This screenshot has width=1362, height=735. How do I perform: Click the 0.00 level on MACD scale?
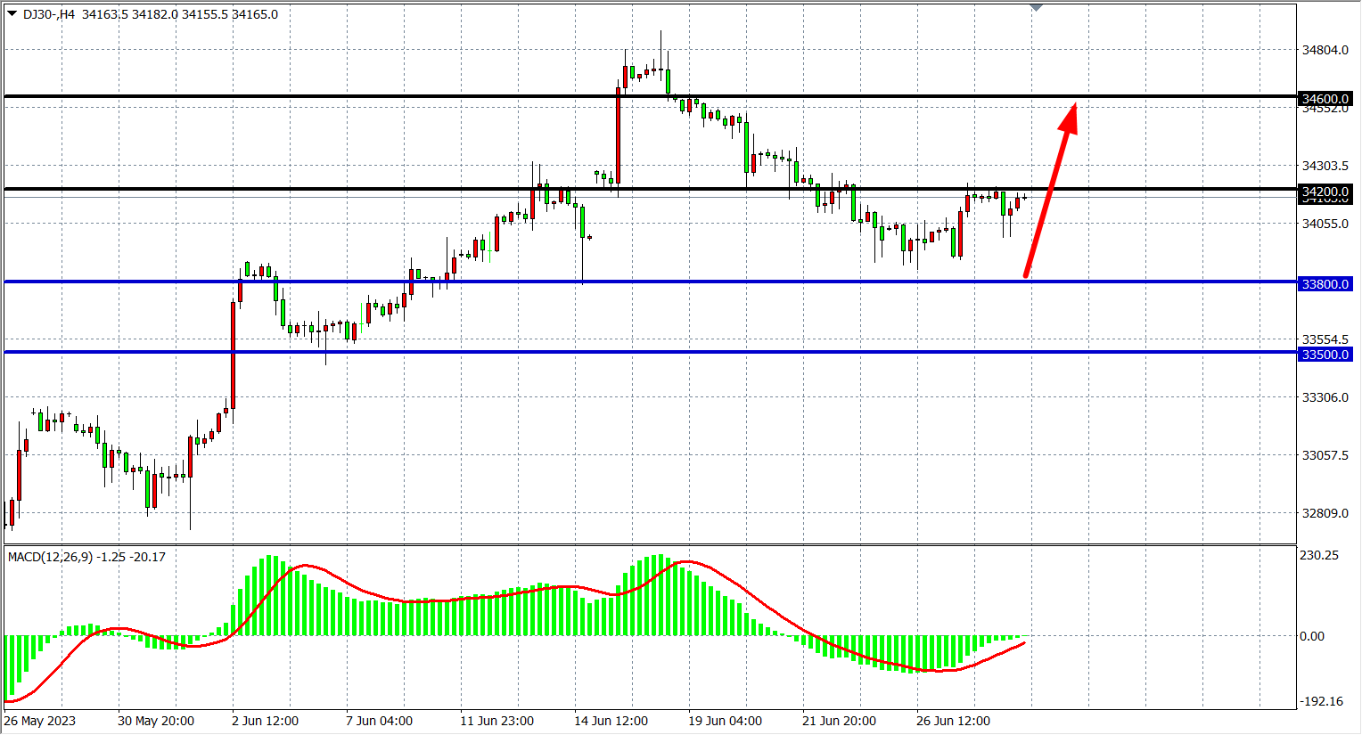pyautogui.click(x=1311, y=636)
